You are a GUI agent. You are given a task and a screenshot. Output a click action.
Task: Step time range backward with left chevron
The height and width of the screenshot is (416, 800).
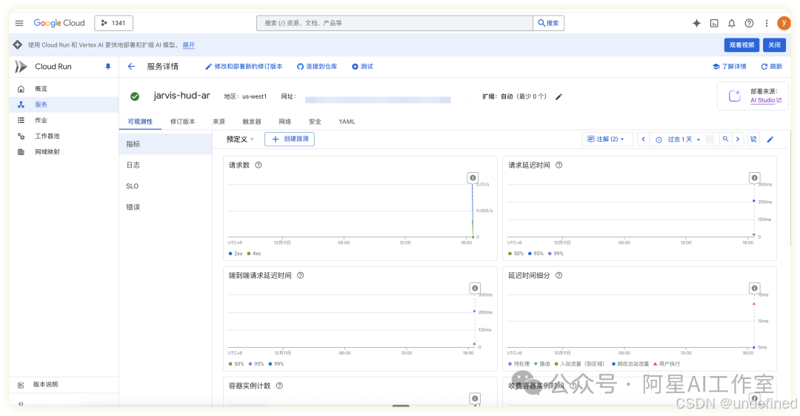click(644, 139)
